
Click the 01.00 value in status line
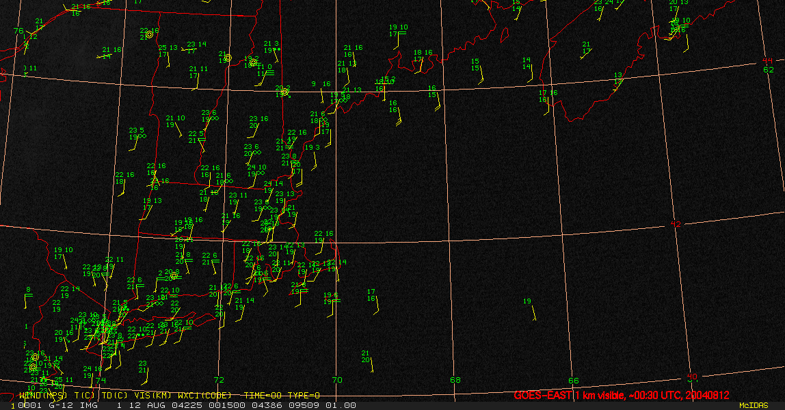pos(341,405)
